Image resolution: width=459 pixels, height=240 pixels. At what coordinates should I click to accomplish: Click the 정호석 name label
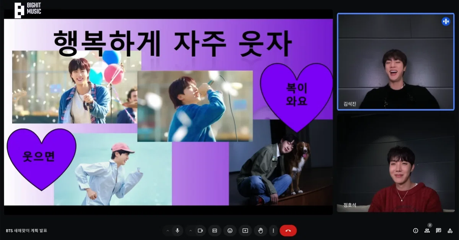pos(349,206)
